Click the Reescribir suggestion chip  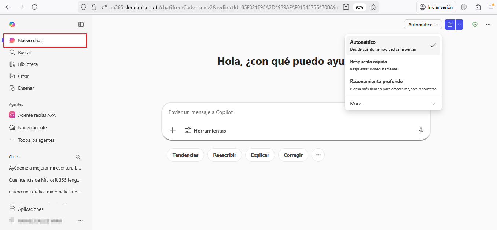click(225, 155)
